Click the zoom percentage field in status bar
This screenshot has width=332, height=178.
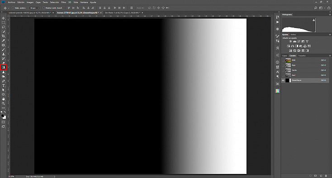(11, 176)
